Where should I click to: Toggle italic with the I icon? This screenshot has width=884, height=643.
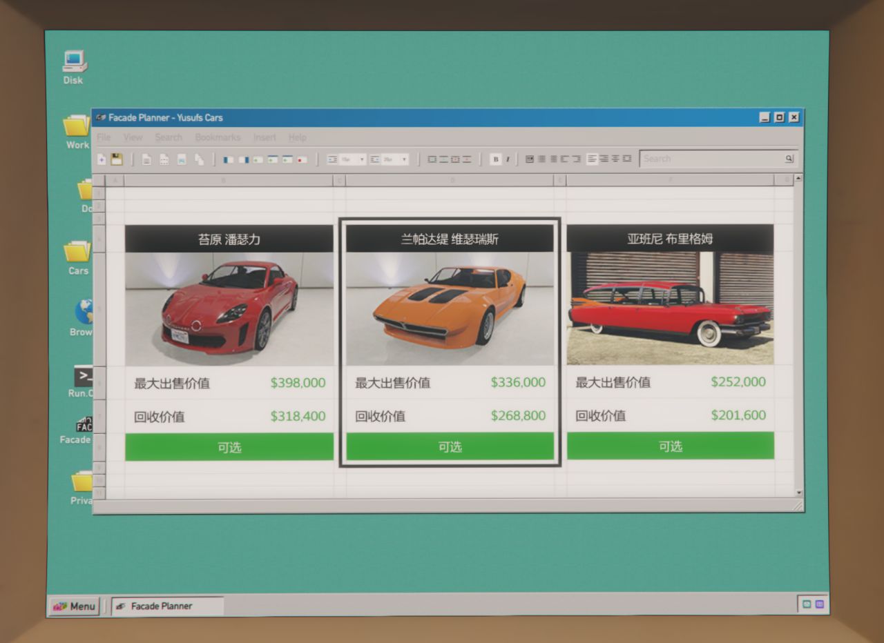click(x=507, y=159)
